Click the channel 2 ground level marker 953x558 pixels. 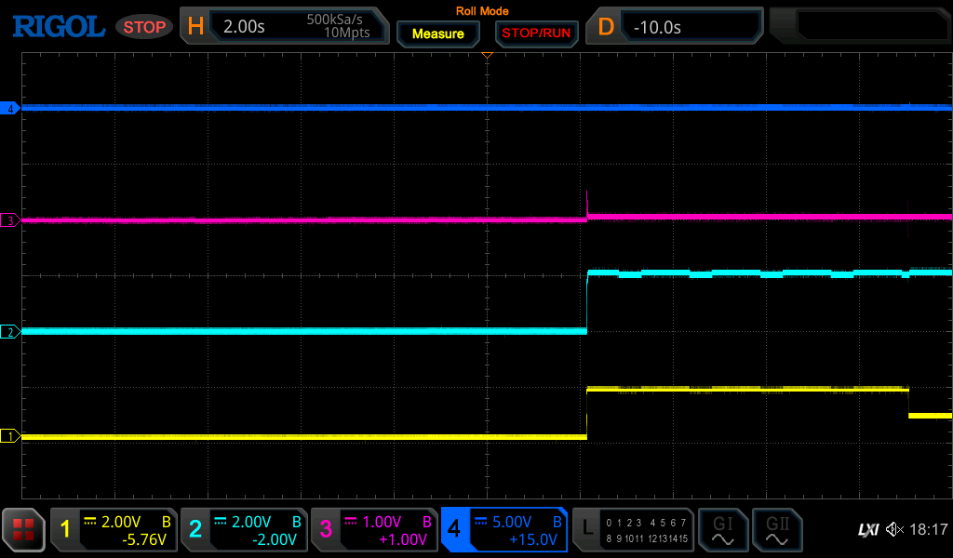tap(10, 332)
